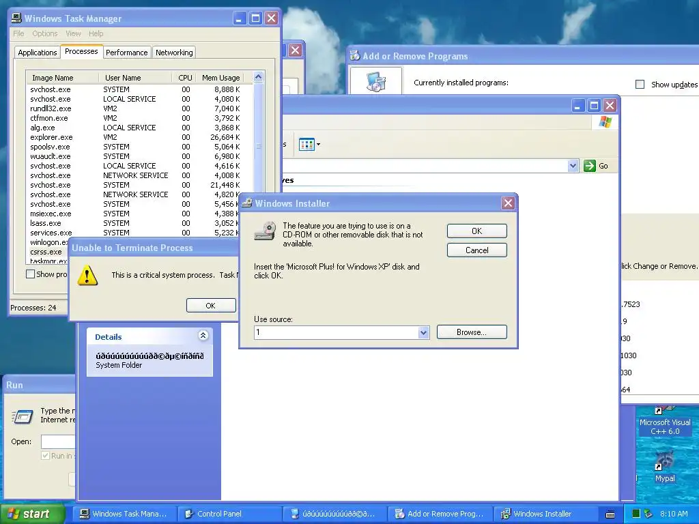The image size is (699, 524).
Task: Click Browse... in Windows Installer dialog
Action: pos(472,332)
